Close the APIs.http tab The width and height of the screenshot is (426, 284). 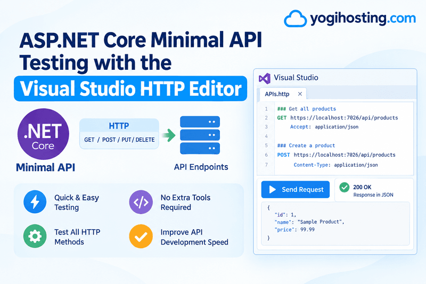[300, 94]
